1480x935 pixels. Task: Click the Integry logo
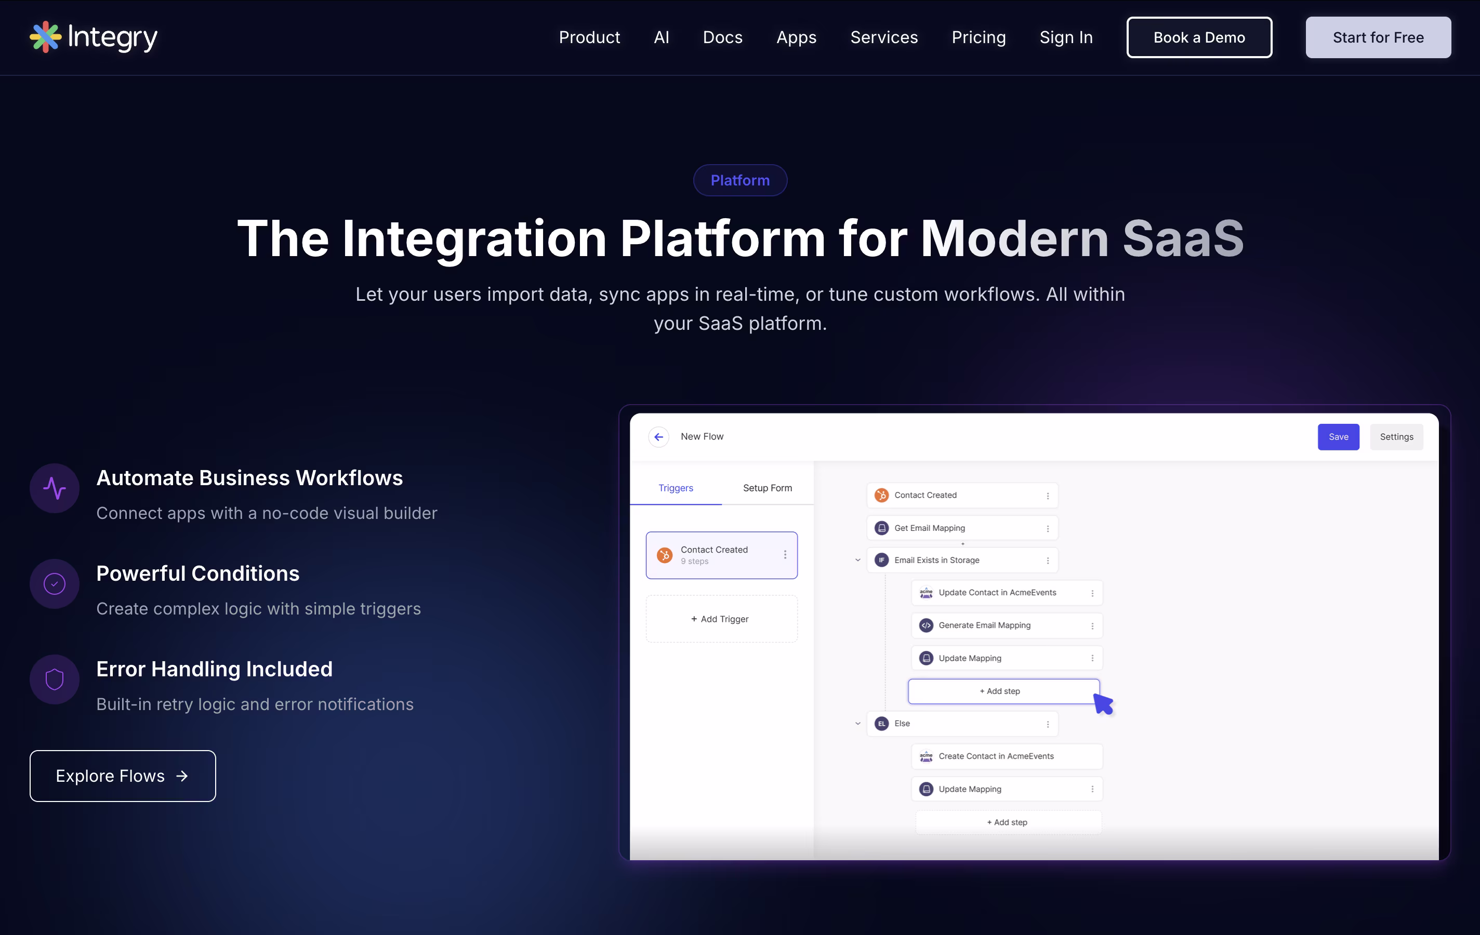(94, 37)
